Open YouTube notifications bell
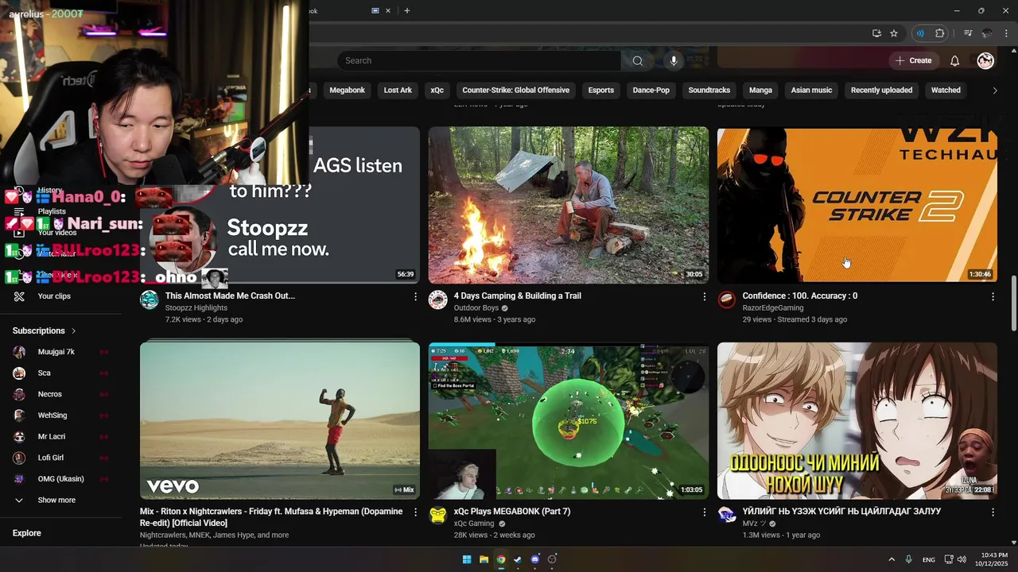This screenshot has width=1018, height=572. click(x=954, y=60)
